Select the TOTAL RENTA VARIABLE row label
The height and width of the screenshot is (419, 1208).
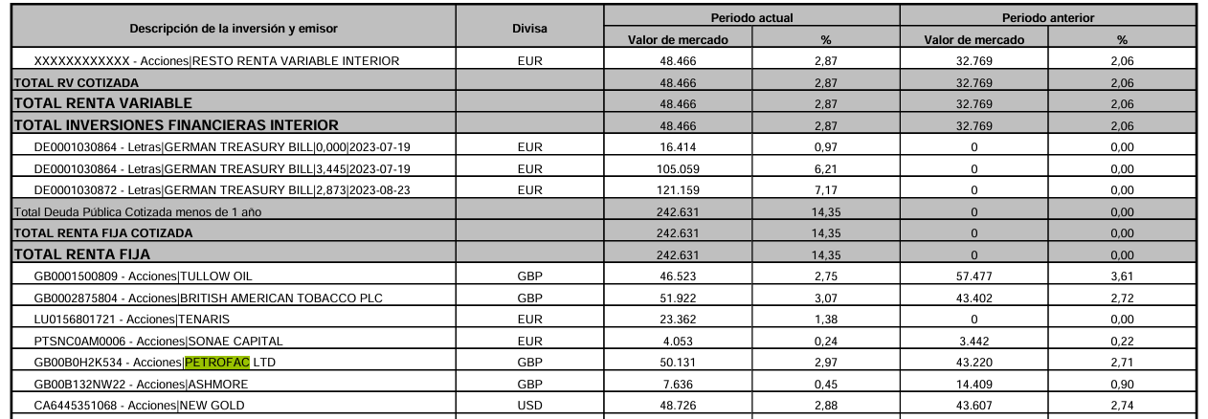click(102, 102)
